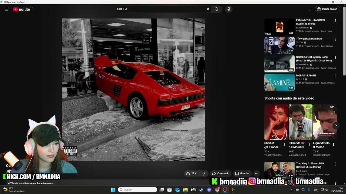Open options for RAZONES video
Viewport: 346px width, 194px height.
335,21
